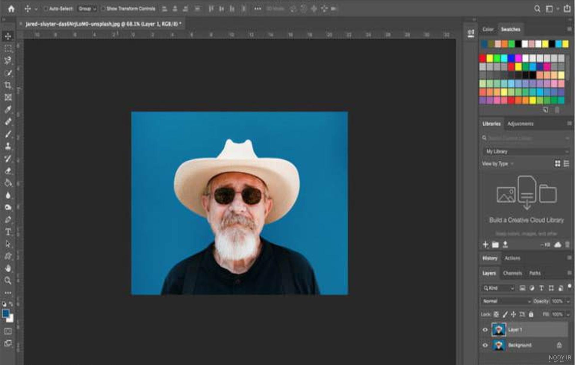Create a new swatch in the Swatches panel

(546, 110)
